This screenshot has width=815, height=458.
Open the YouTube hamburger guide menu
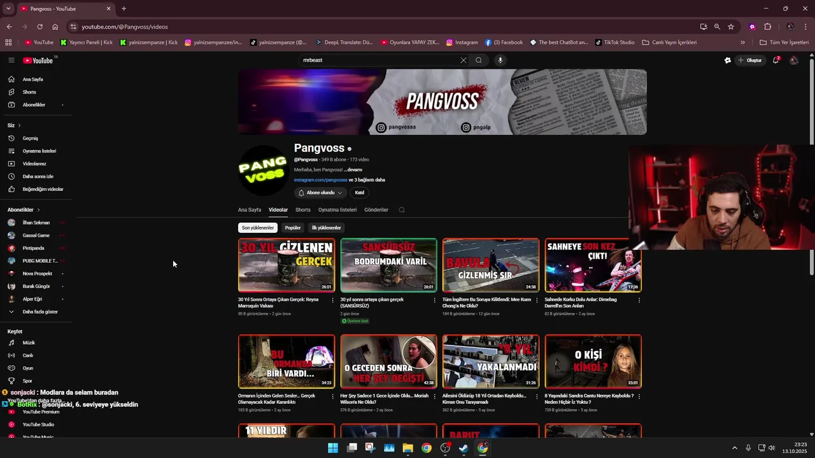pos(11,60)
